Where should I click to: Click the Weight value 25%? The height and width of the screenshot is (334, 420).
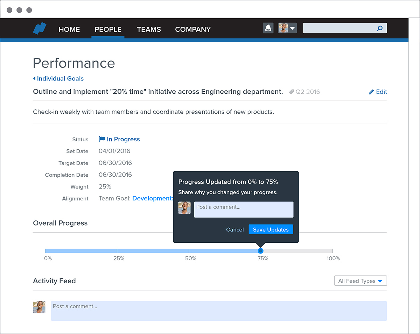tap(105, 187)
